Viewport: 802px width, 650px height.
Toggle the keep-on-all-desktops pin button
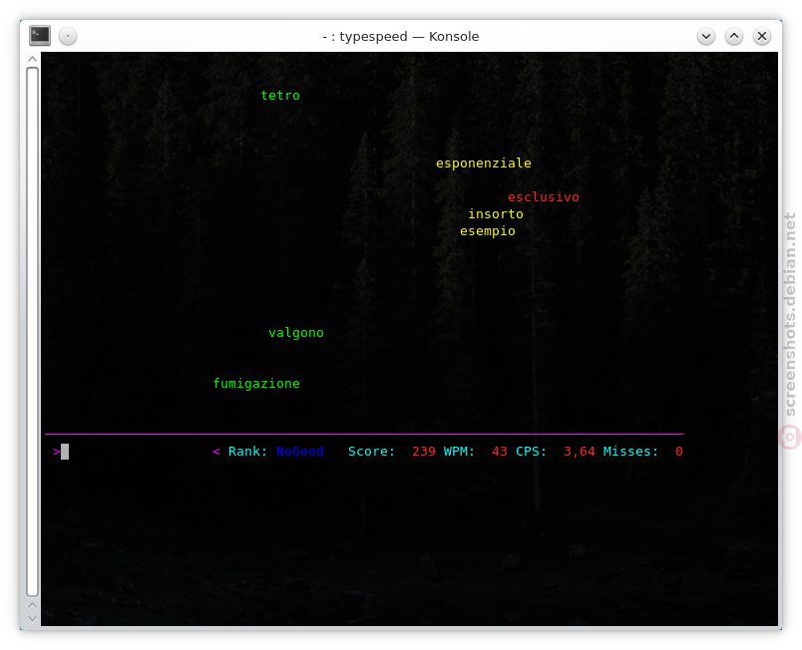pos(68,36)
